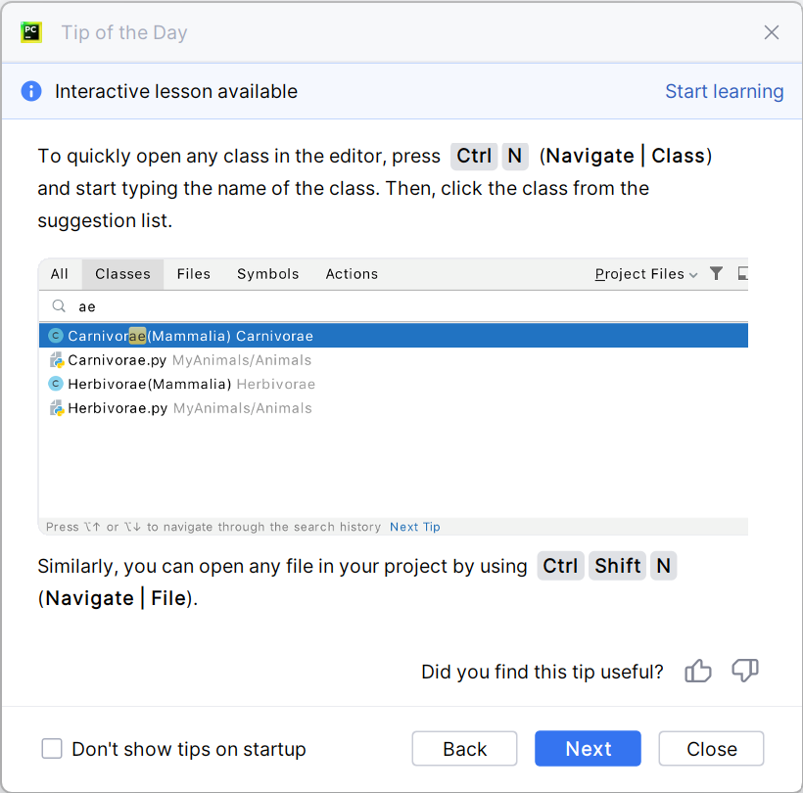The height and width of the screenshot is (793, 803).
Task: Select the Herbivorae(Mammalia) class result
Action: (x=149, y=384)
